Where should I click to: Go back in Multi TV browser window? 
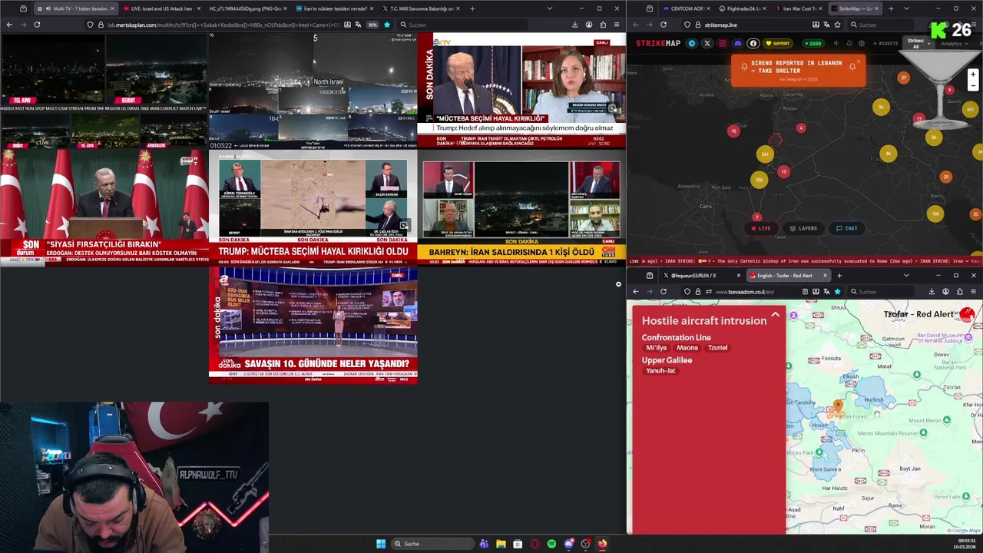click(x=9, y=25)
